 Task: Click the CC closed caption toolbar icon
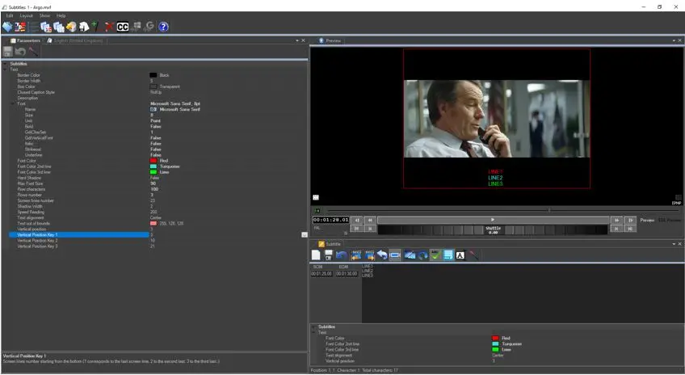(x=123, y=27)
